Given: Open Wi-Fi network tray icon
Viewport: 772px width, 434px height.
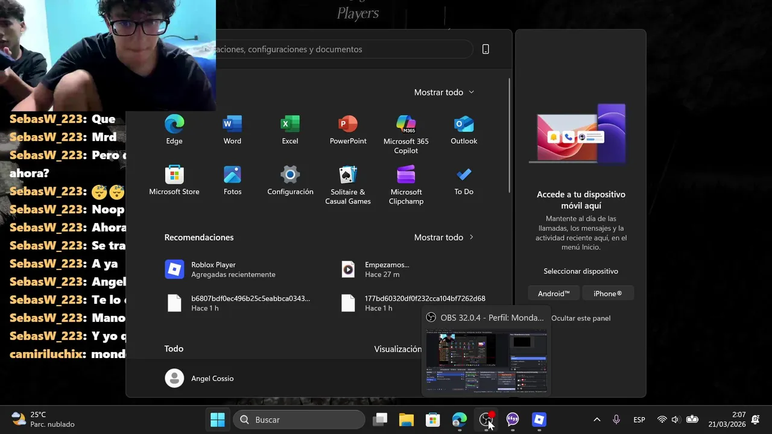Looking at the screenshot, I should click(x=662, y=420).
